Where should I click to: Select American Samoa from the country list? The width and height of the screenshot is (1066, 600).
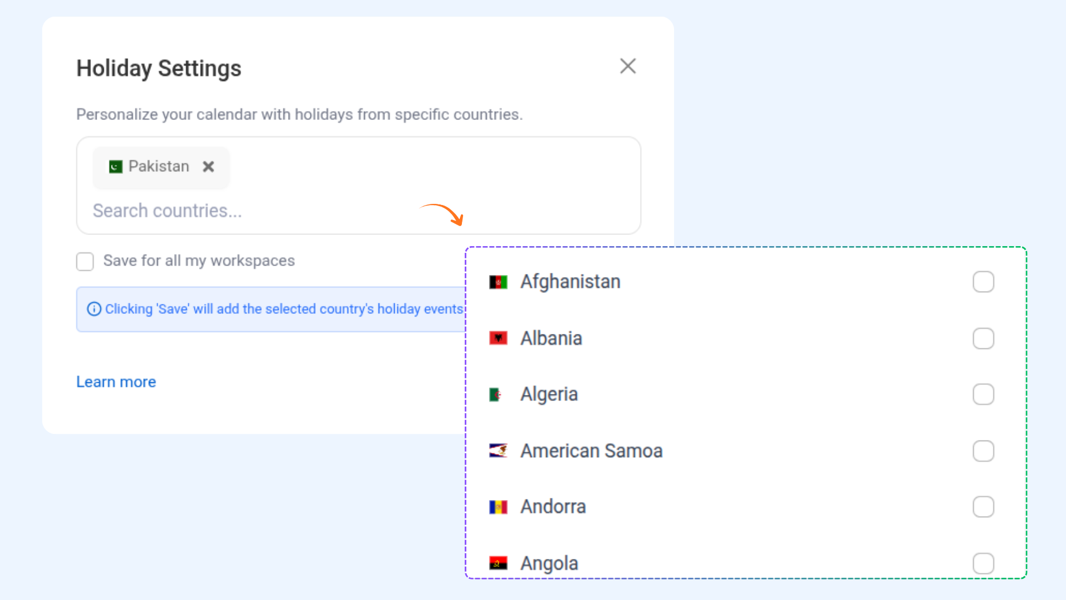coord(591,451)
